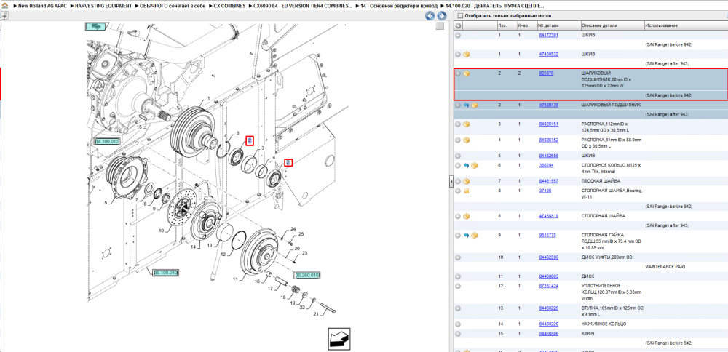Select 'ДИСК МУФТЫ,280mm OD' description text

tap(607, 257)
